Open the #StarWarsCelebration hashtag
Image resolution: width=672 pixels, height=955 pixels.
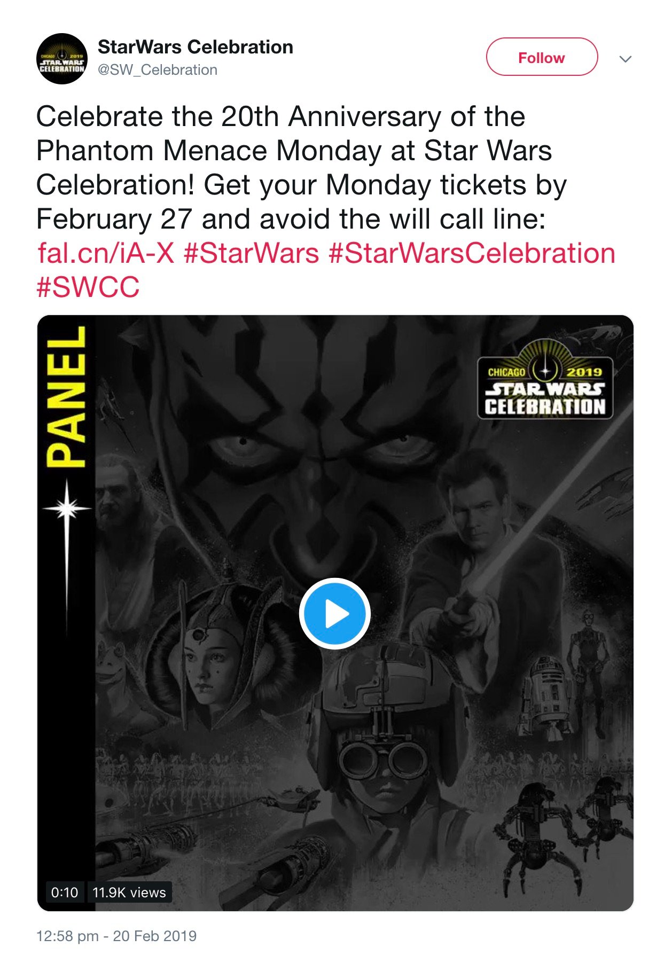coord(472,253)
